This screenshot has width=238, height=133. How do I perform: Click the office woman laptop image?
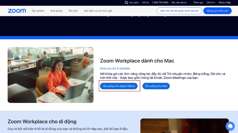pyautogui.click(x=51, y=75)
